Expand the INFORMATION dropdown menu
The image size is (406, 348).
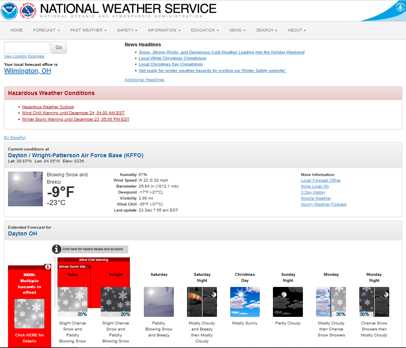(164, 30)
